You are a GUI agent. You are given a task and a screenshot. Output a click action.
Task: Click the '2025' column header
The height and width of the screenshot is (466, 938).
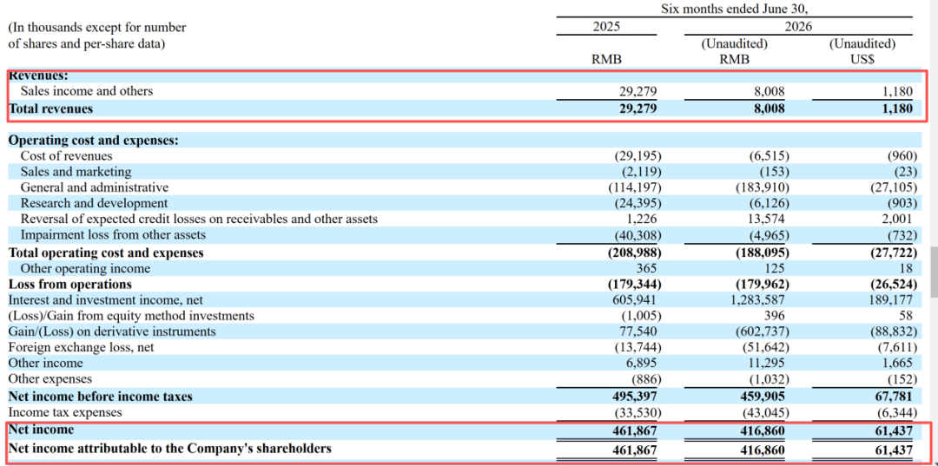click(606, 27)
